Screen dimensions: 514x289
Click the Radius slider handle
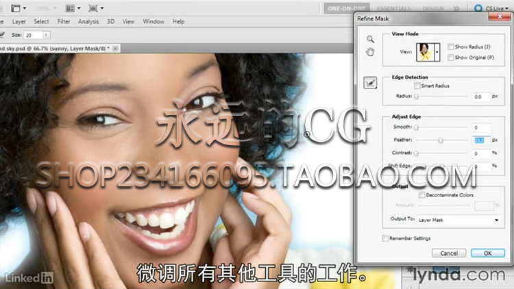point(416,97)
